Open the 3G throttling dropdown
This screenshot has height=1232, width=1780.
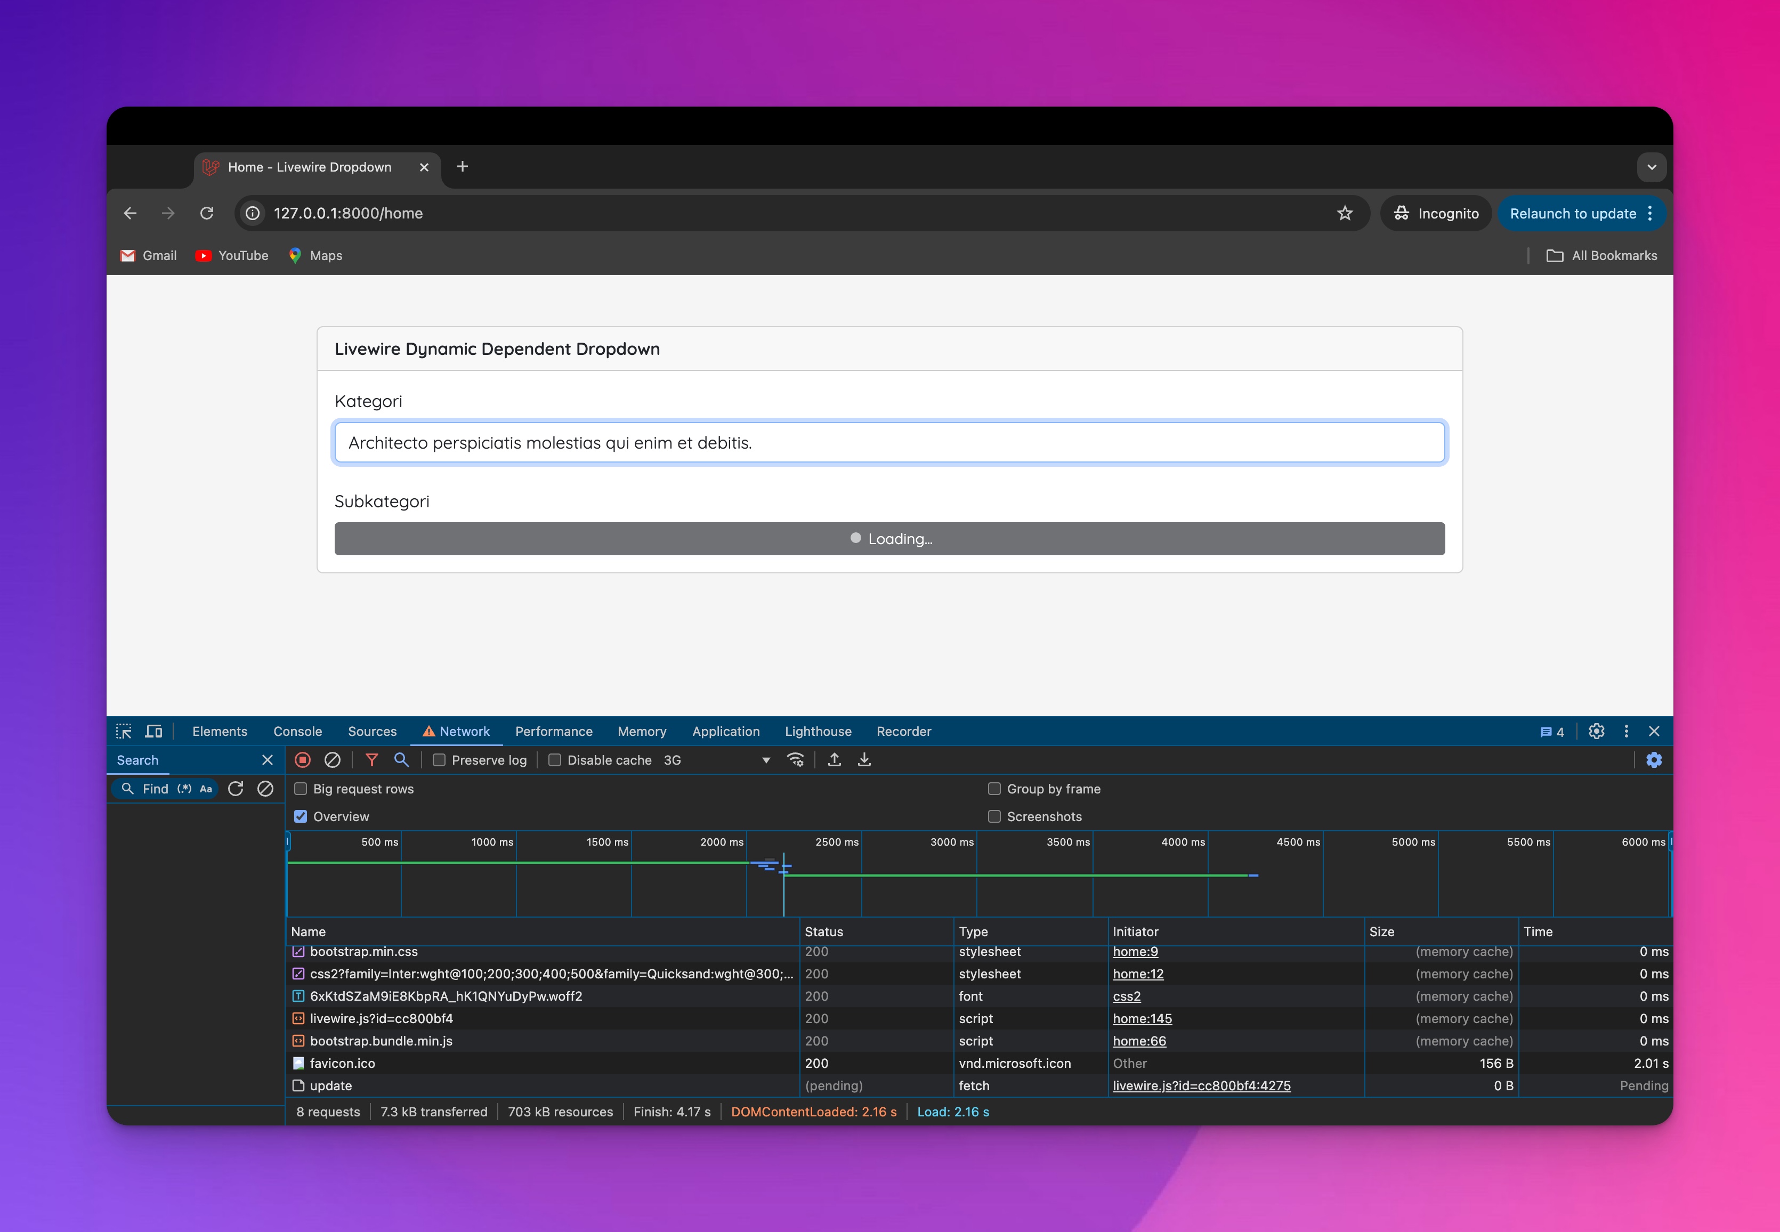coord(716,759)
